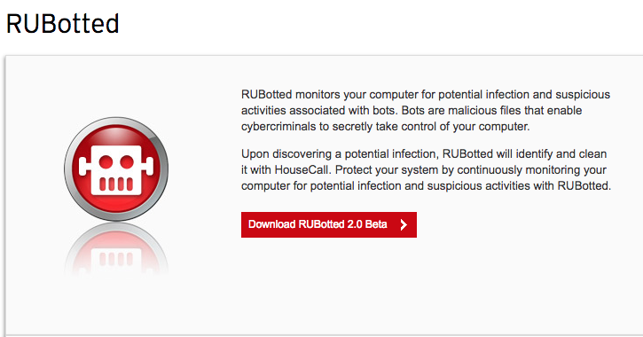Screen dimensions: 643x337
Task: Click the paragraph starting "RUBotted monitors your computer"
Action: click(x=426, y=110)
